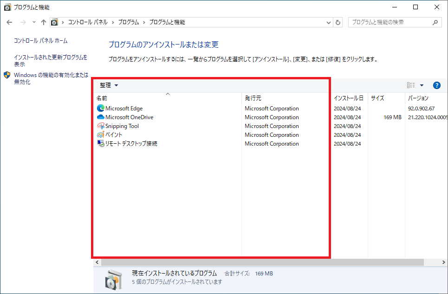Click プログラム in the breadcrumb path
The image size is (448, 294).
click(x=129, y=22)
